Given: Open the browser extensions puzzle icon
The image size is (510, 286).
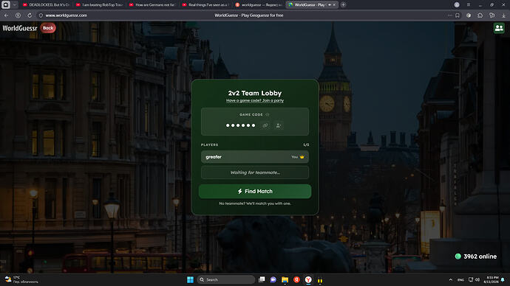Looking at the screenshot, I should (x=480, y=15).
